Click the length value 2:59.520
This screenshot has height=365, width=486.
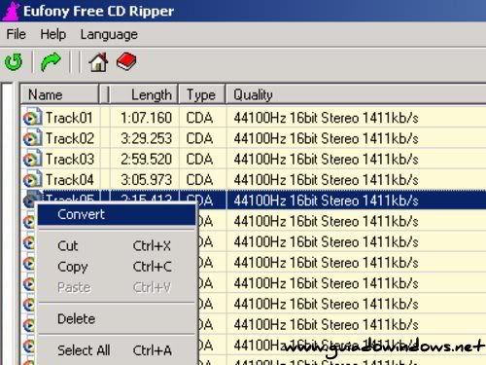pos(146,159)
